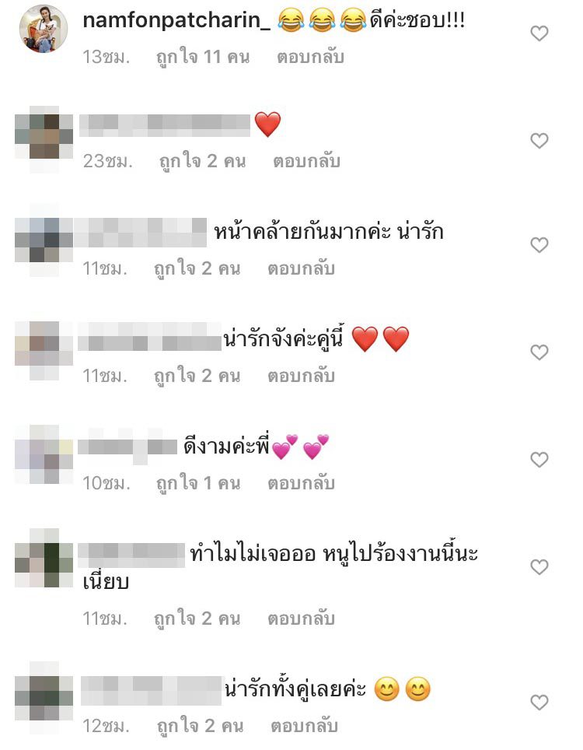Reply to the ดีงามค่ะพี่ comment
This screenshot has width=583, height=750.
click(301, 483)
